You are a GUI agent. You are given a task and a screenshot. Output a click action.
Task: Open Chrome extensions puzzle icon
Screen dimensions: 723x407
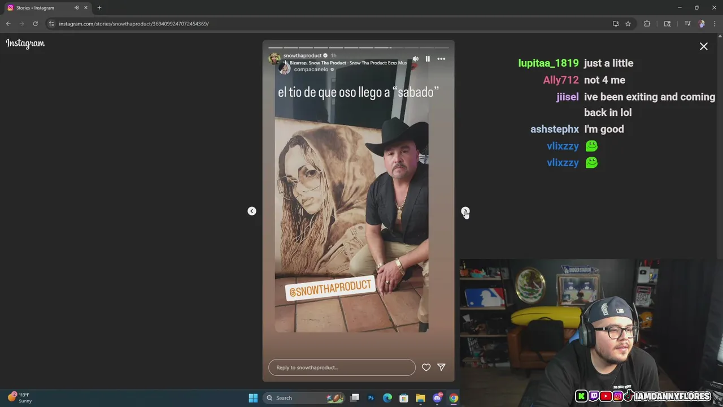coord(647,24)
